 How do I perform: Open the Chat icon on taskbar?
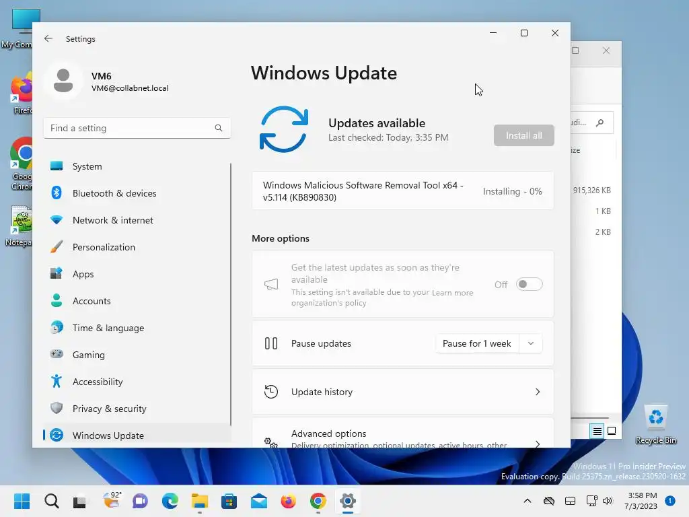coord(140,501)
